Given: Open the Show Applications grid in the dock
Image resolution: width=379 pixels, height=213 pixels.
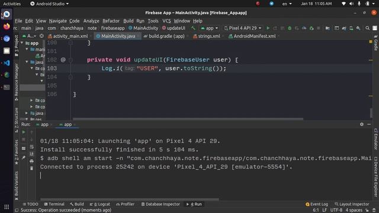Looking at the screenshot, I should click(7, 207).
